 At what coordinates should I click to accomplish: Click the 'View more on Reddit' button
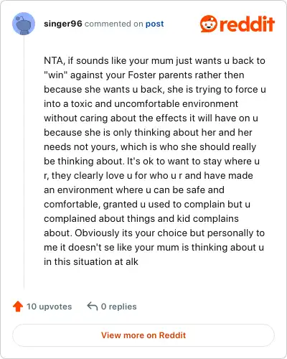[x=143, y=335]
